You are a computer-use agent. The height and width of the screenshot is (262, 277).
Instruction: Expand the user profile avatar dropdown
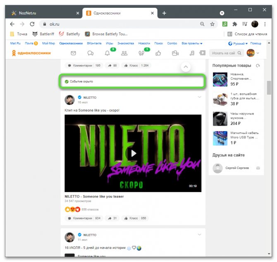click(x=258, y=53)
